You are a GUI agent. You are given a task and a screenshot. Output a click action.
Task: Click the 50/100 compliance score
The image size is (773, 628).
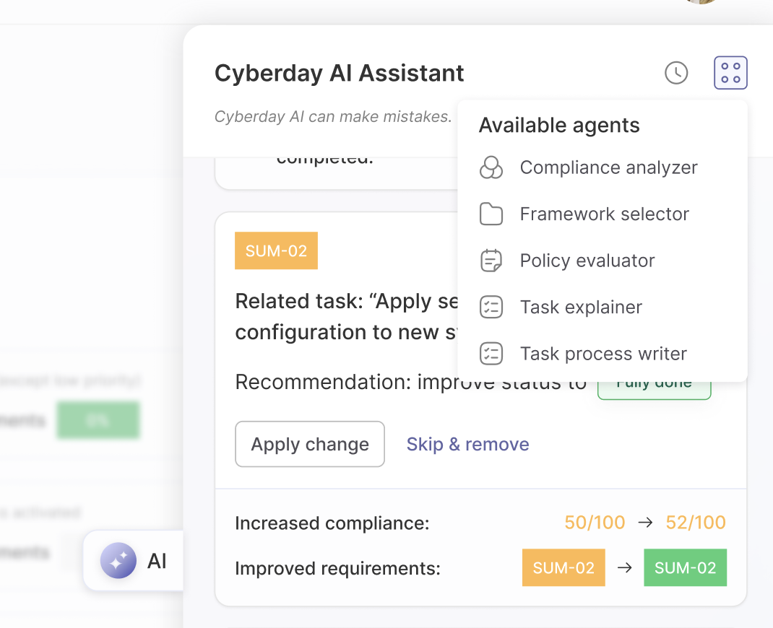click(595, 522)
